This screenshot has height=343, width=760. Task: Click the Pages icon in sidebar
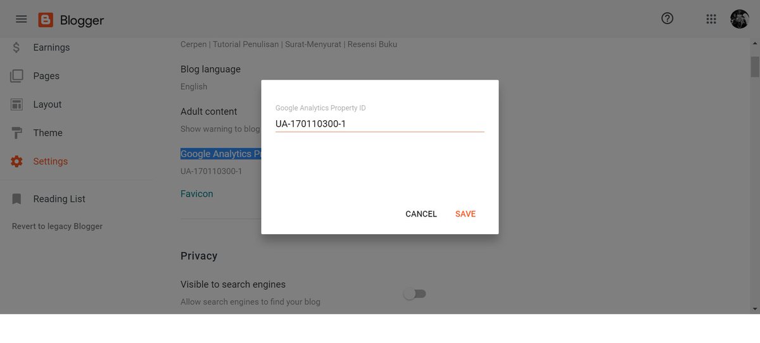click(16, 76)
